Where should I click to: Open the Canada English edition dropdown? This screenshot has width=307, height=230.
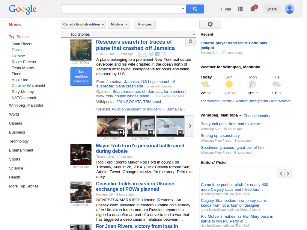click(x=83, y=25)
